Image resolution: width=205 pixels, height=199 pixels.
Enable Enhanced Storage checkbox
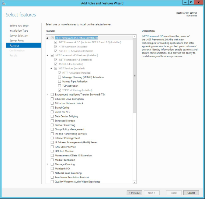click(52, 120)
